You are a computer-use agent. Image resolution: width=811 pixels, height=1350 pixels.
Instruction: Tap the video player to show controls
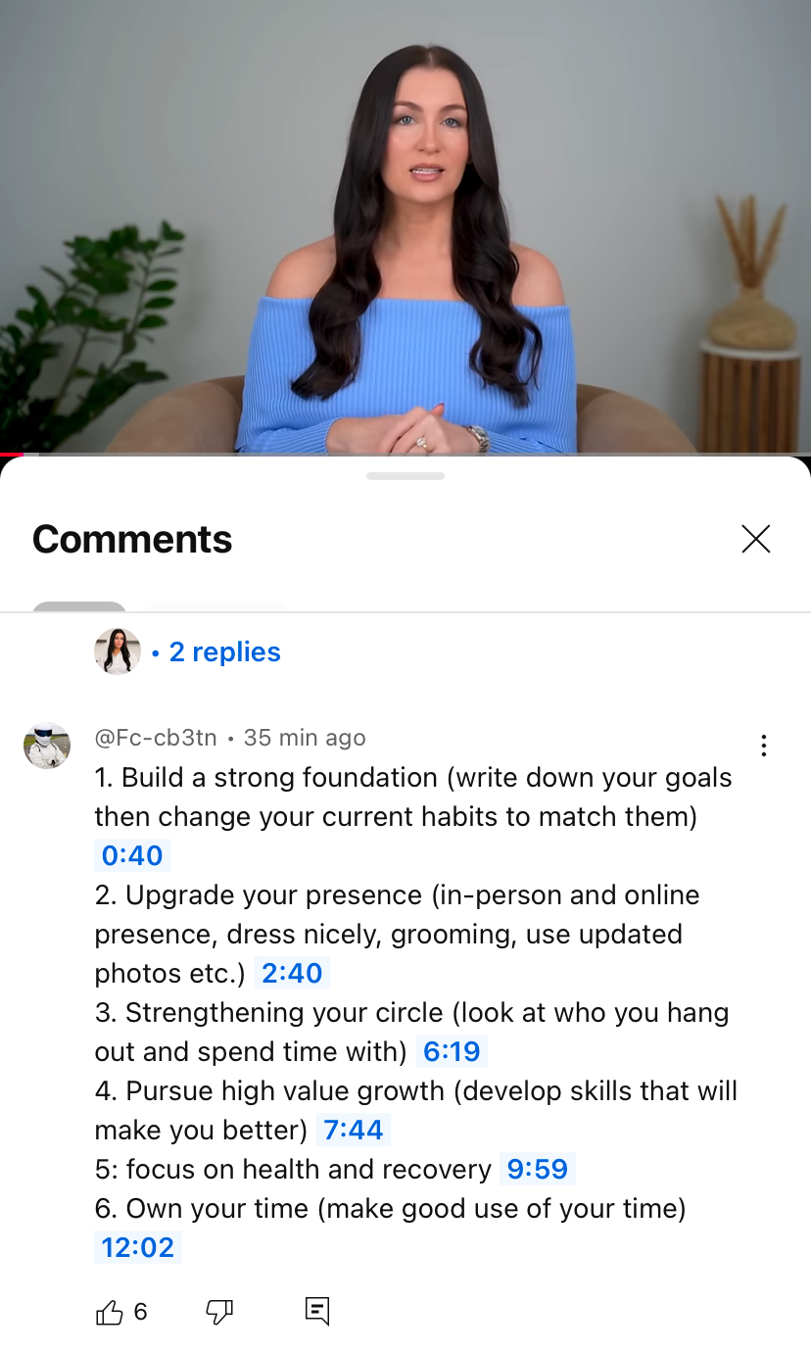405,226
